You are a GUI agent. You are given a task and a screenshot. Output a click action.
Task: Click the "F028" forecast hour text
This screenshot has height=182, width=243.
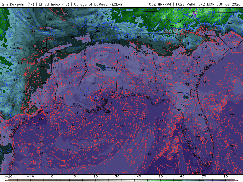coord(180,4)
